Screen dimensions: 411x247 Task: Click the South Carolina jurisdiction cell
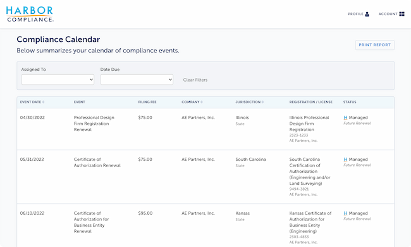click(x=250, y=160)
